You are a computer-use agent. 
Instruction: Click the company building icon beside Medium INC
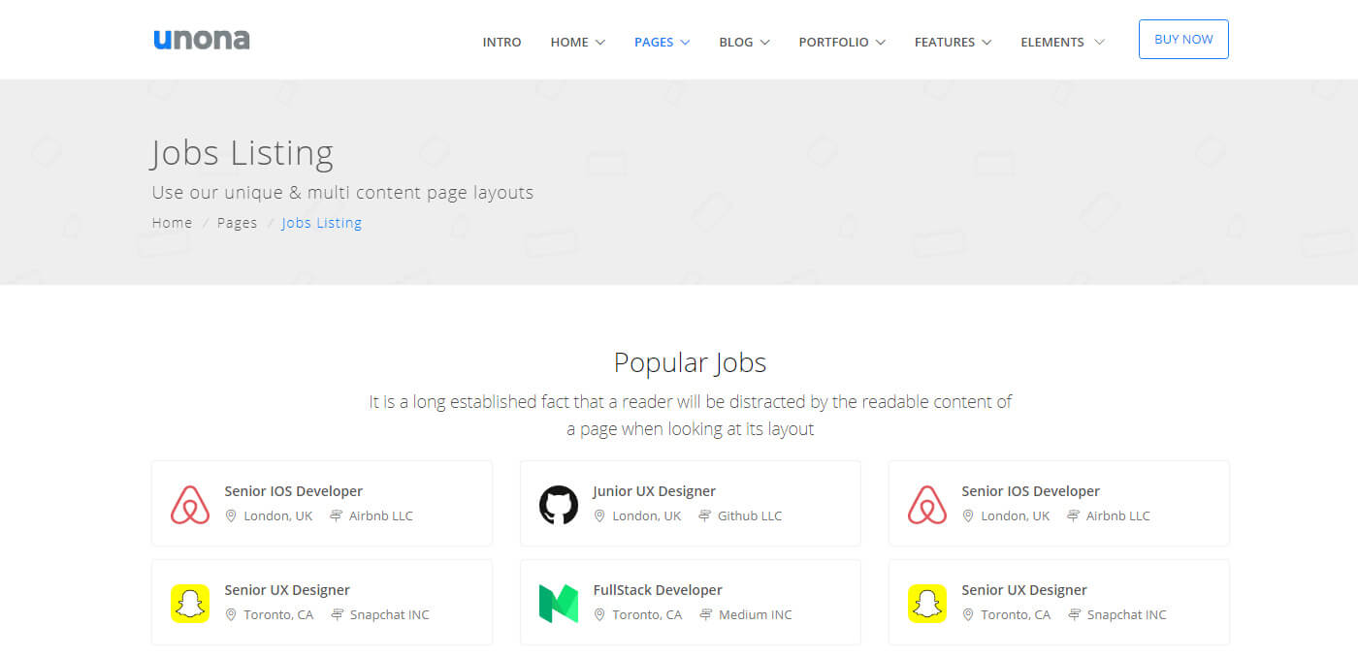[707, 613]
